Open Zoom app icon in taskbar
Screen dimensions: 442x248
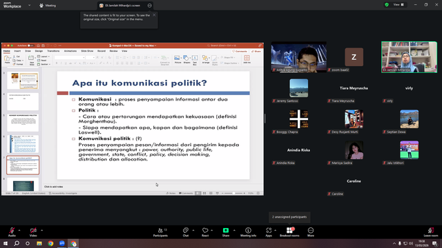click(x=61, y=243)
